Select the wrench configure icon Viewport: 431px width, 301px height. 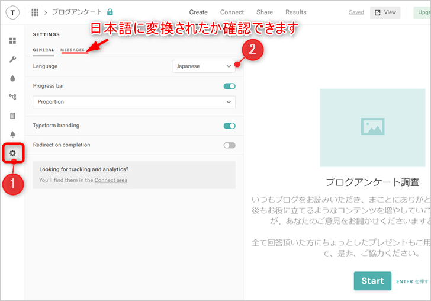[x=12, y=59]
